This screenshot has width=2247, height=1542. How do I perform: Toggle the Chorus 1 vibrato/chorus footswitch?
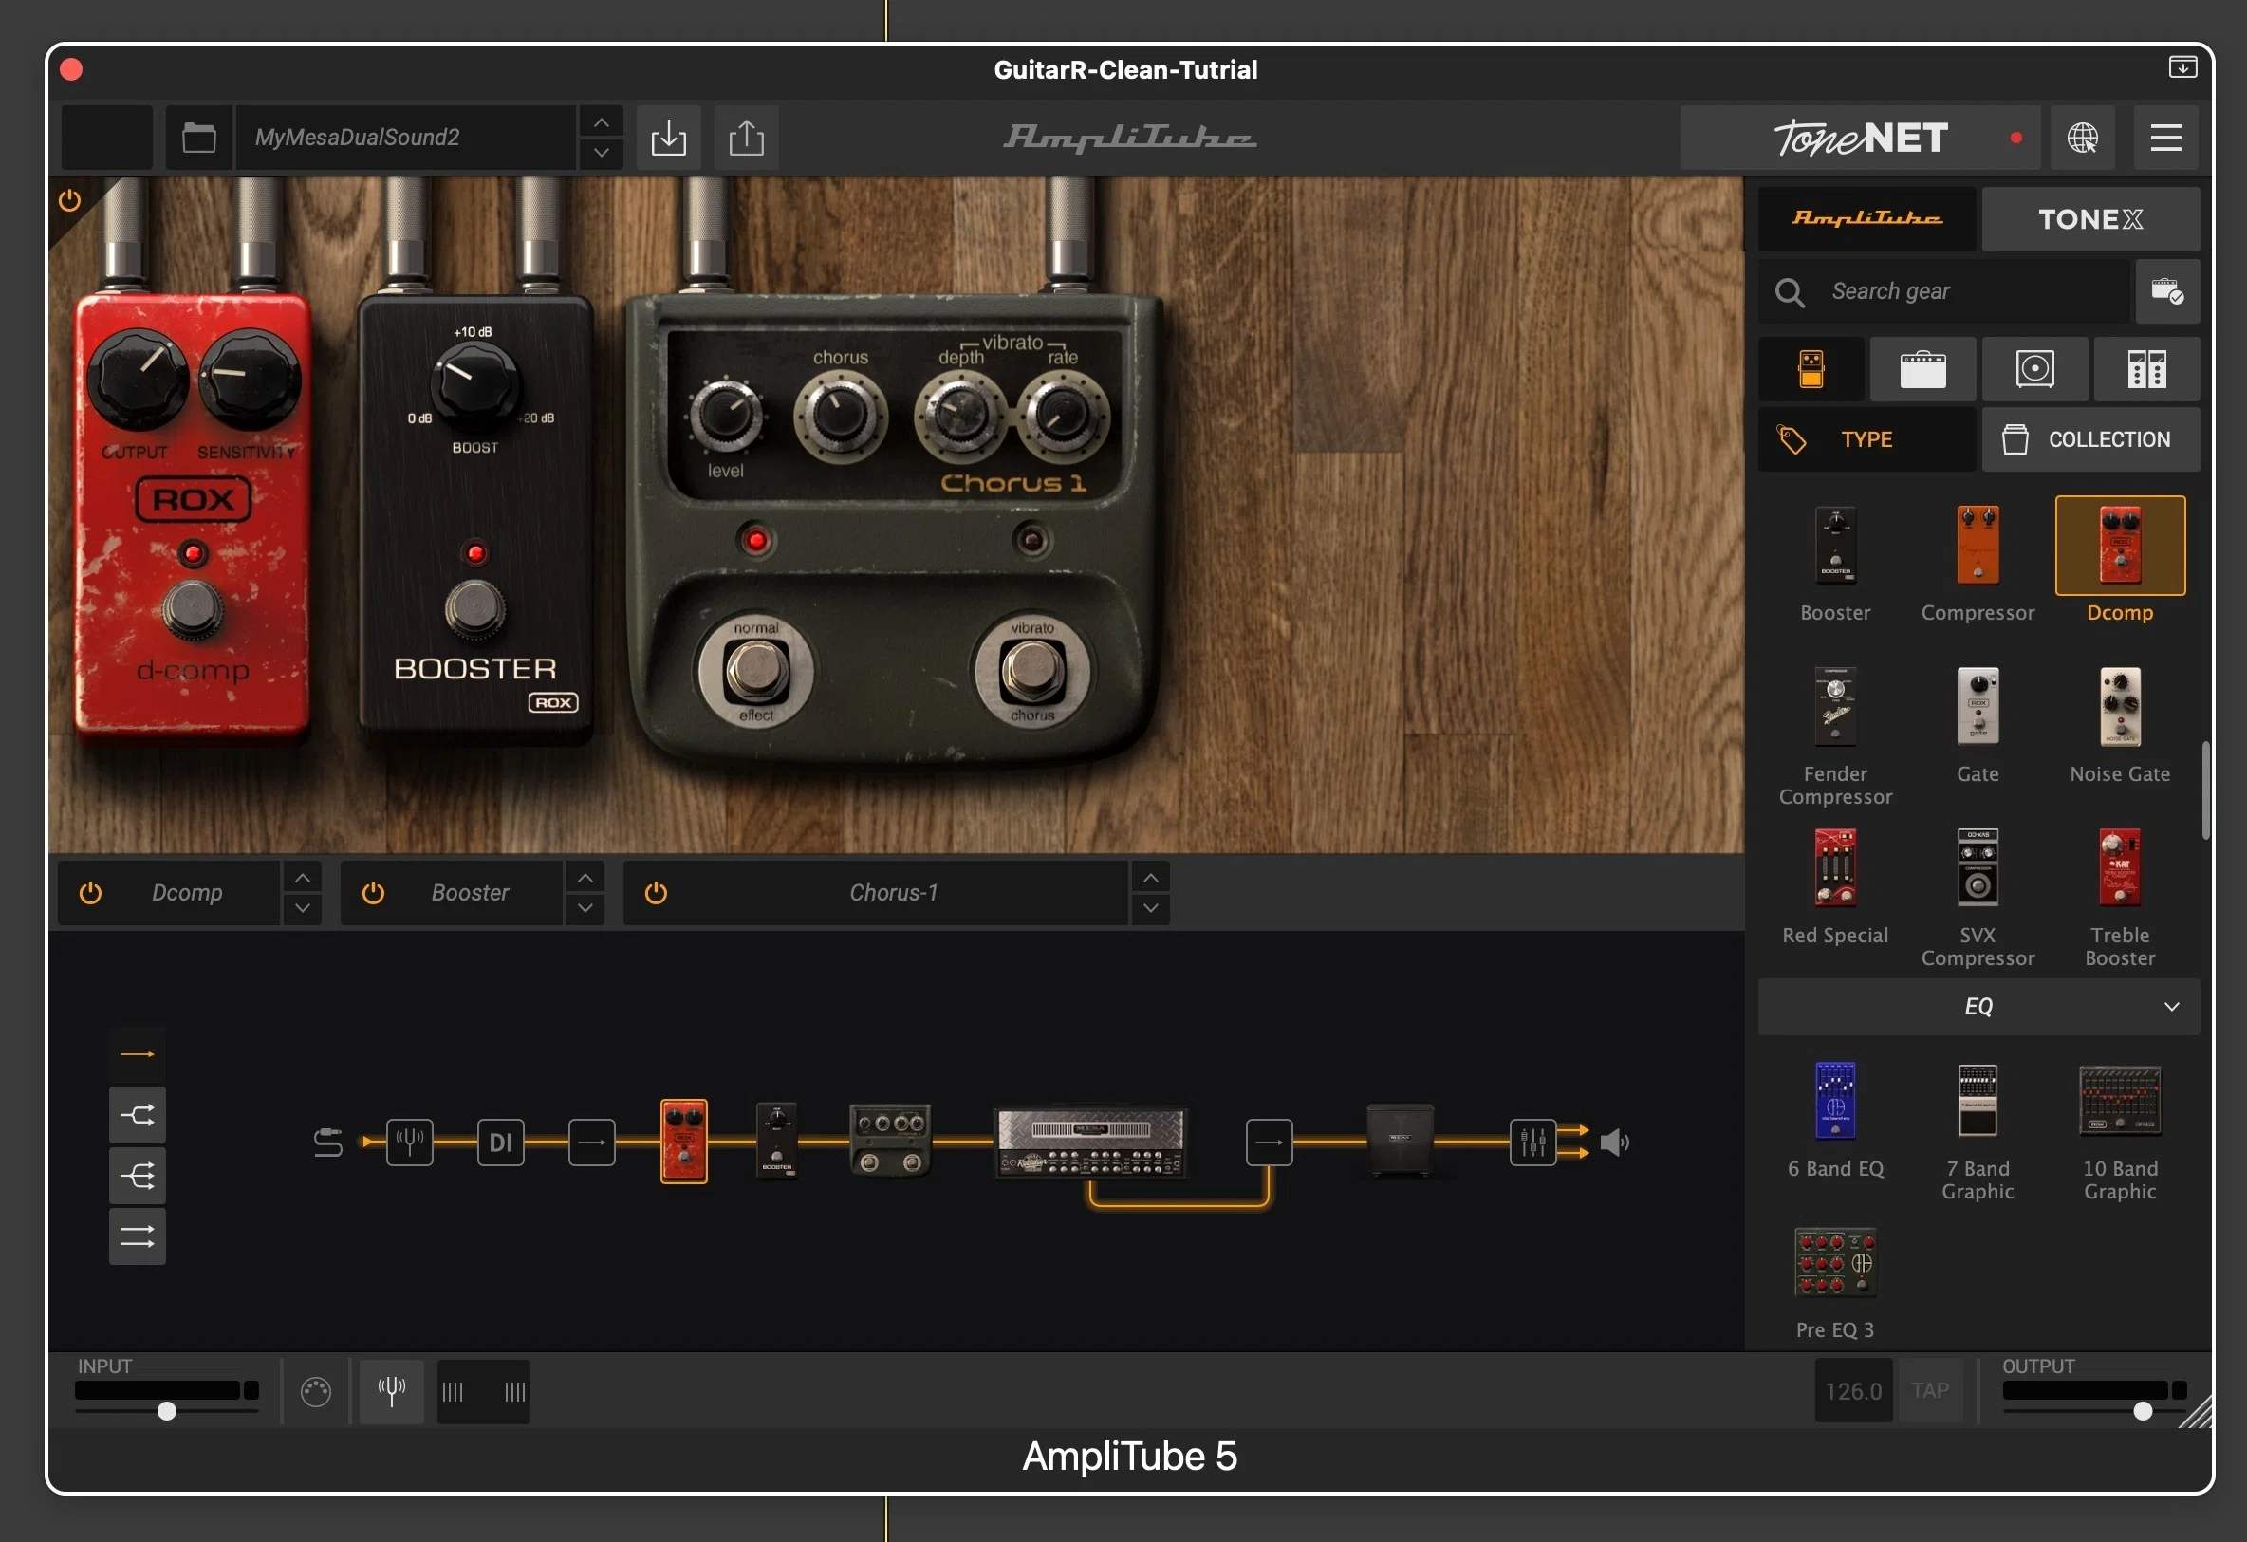tap(1032, 671)
